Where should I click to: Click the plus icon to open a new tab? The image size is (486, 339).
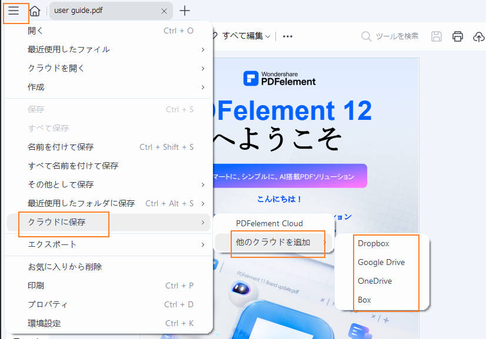pyautogui.click(x=185, y=11)
